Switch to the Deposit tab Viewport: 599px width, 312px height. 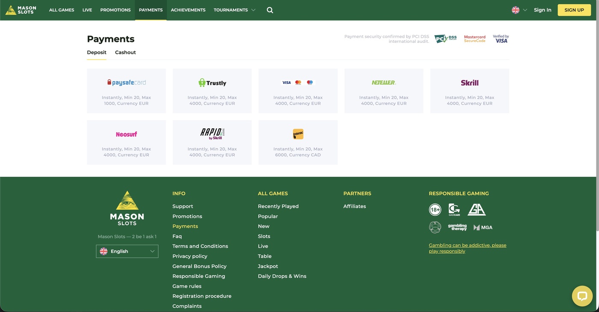tap(97, 53)
